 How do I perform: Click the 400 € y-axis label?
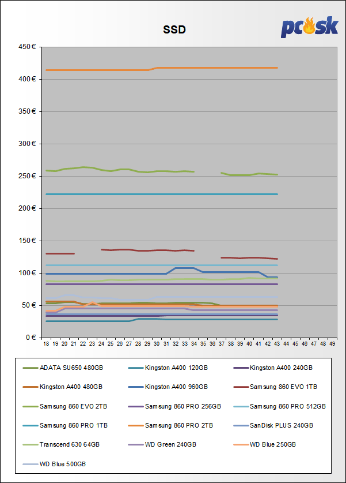click(27, 79)
